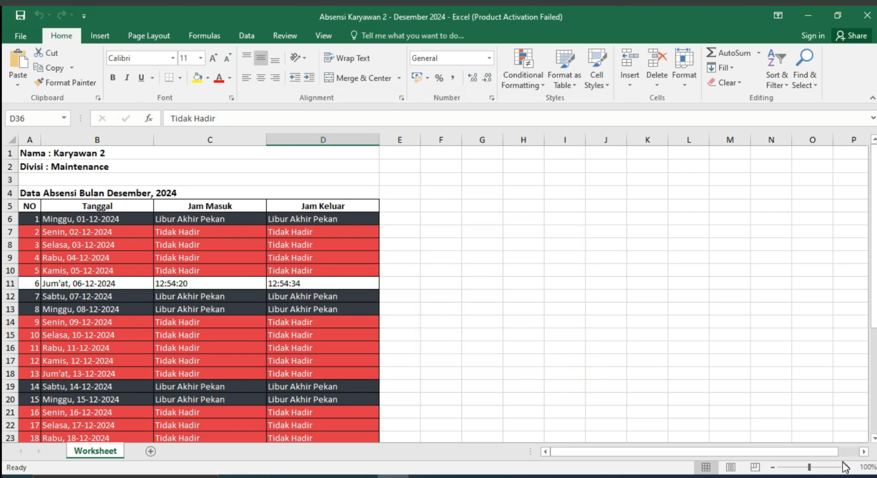The width and height of the screenshot is (877, 478).
Task: Increase font size with the larger A icon
Action: (x=213, y=58)
